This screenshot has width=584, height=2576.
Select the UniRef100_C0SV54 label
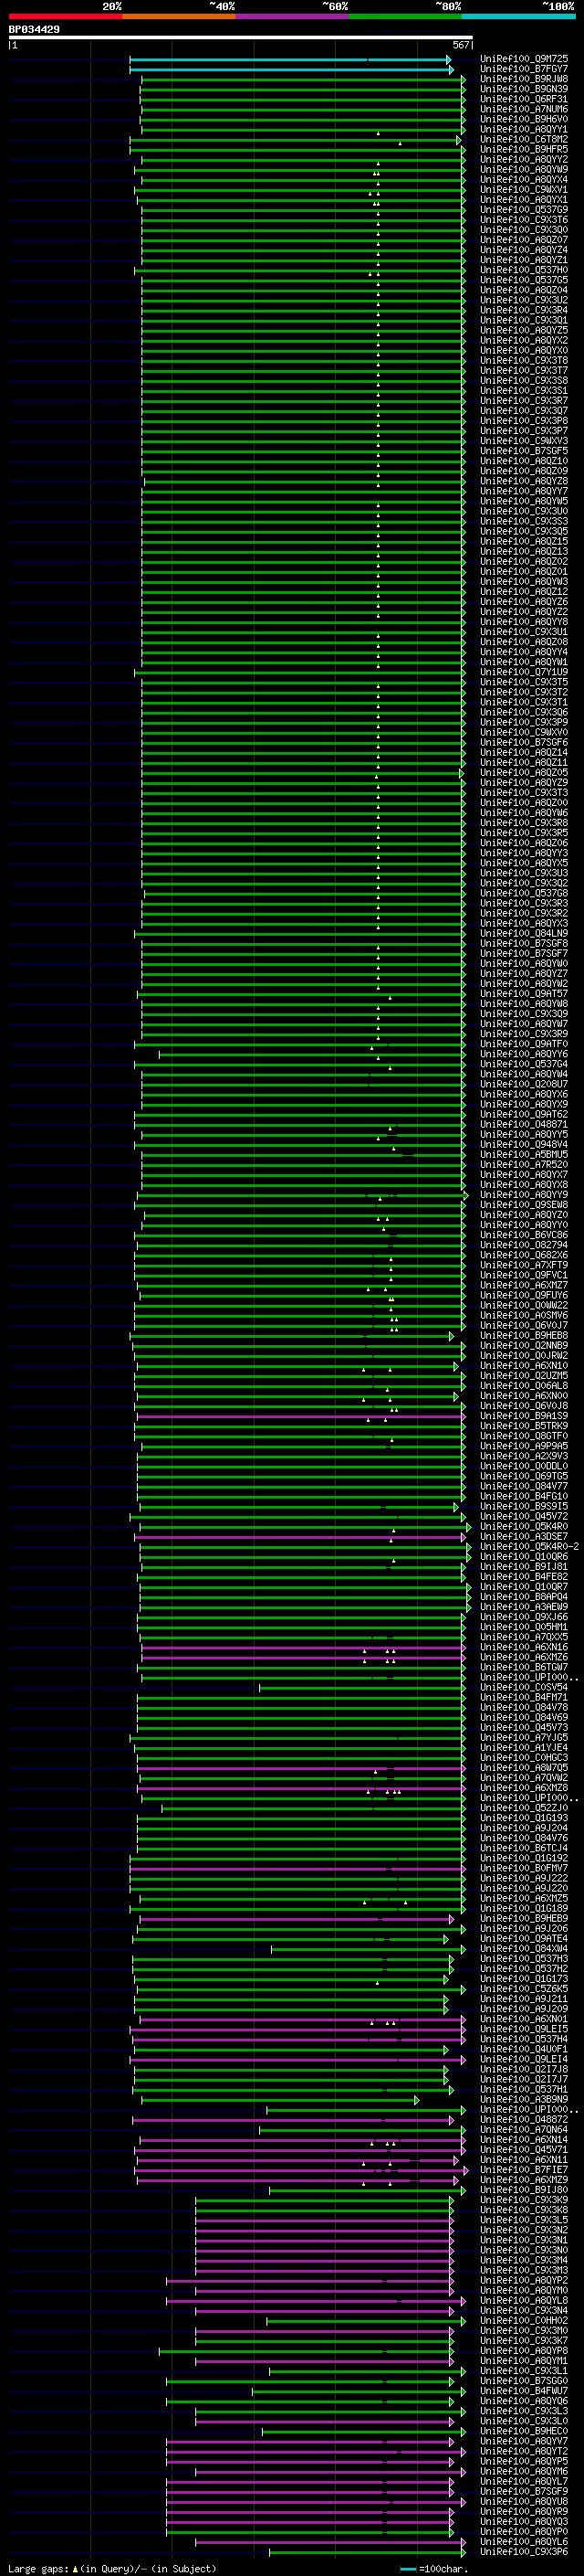pyautogui.click(x=523, y=1687)
